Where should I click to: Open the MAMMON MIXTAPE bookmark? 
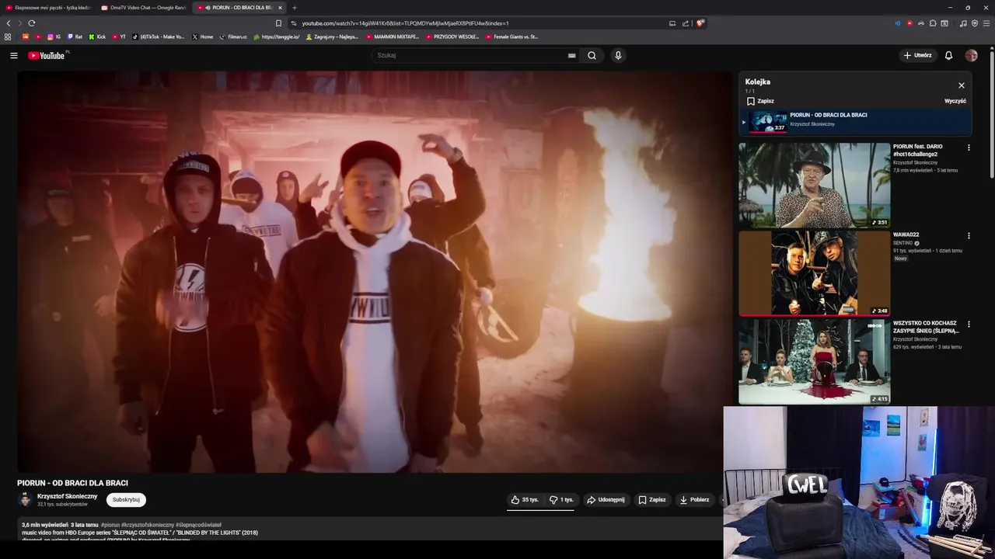pos(393,36)
